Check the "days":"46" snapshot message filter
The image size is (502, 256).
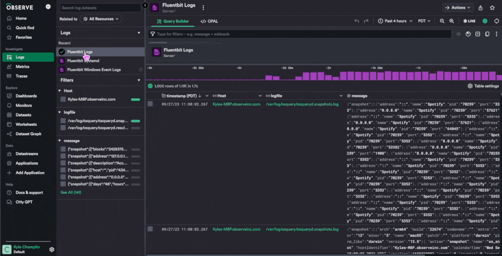pyautogui.click(x=63, y=184)
